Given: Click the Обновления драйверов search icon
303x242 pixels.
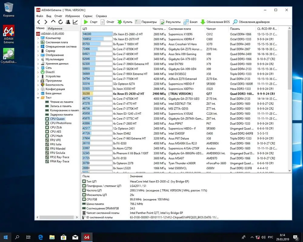Looking at the screenshot, I should coord(235,22).
